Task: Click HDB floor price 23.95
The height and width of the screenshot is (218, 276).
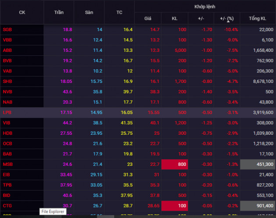Action: pos(96,133)
